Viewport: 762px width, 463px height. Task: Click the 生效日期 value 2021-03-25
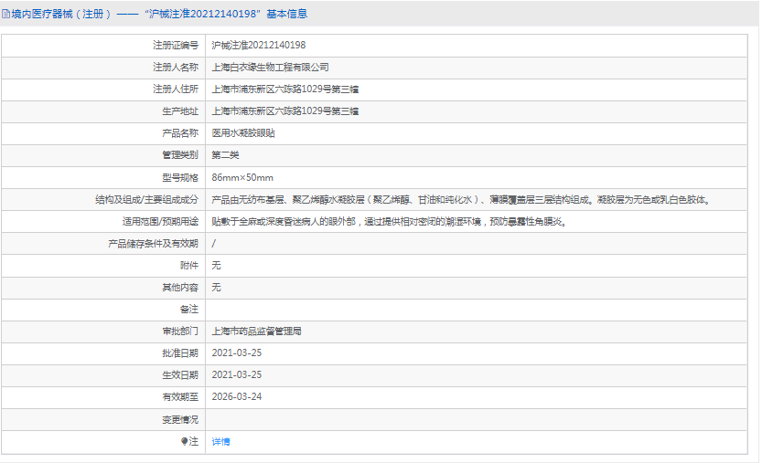click(236, 375)
